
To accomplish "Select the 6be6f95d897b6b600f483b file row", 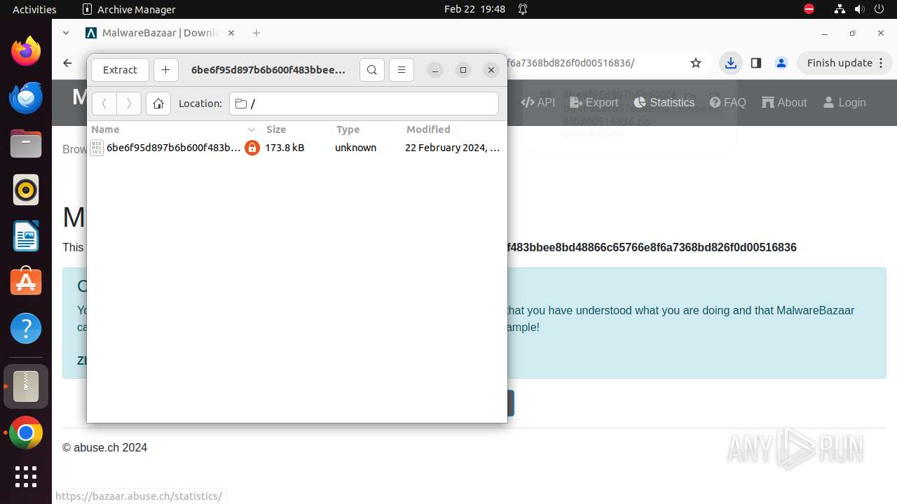I will pos(297,148).
